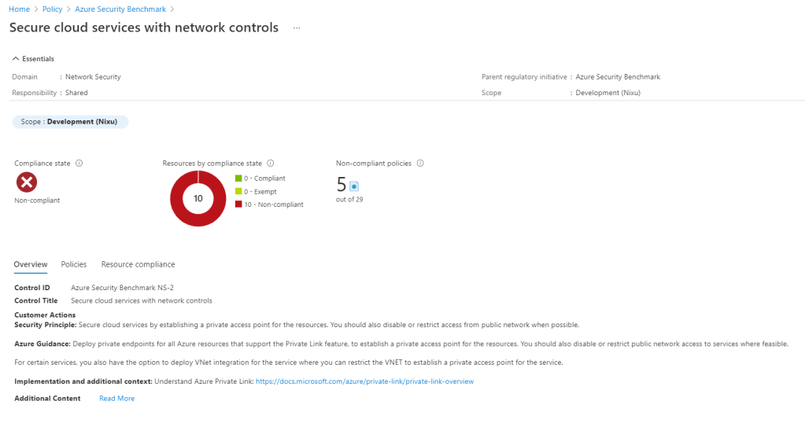Click the Compliance state info icon
Image resolution: width=805 pixels, height=427 pixels.
coord(79,164)
